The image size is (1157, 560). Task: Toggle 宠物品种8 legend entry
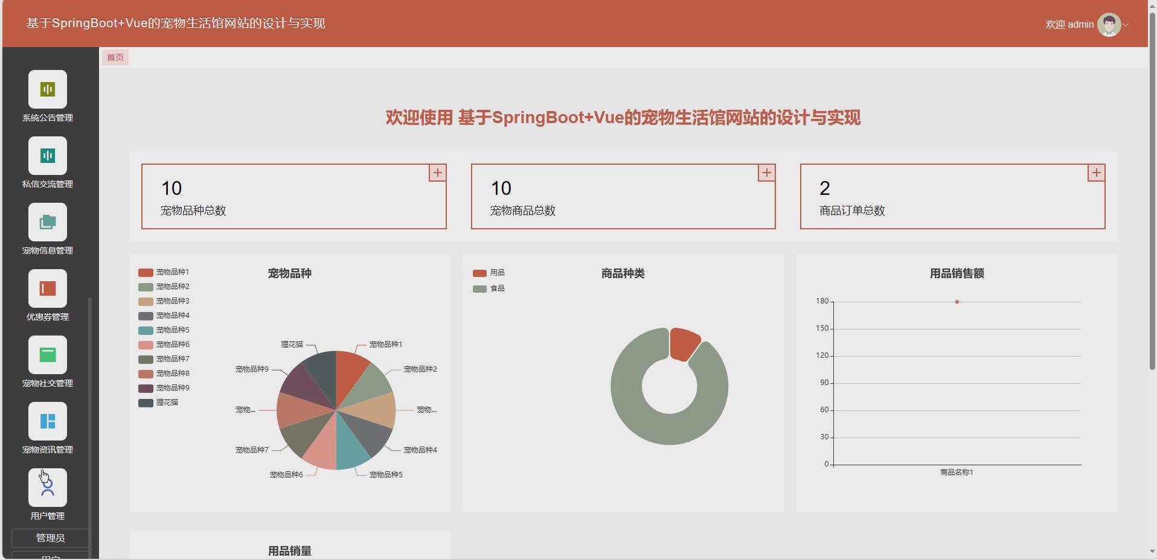coord(164,374)
